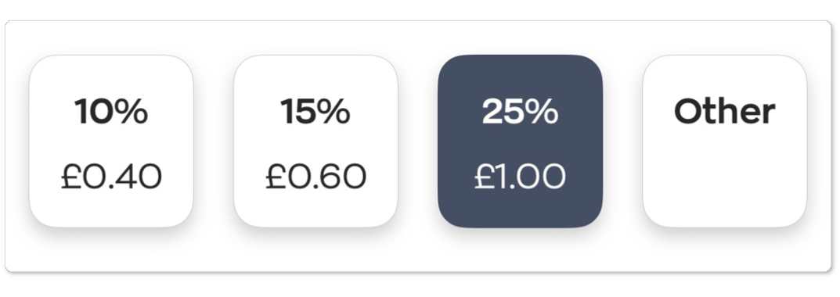Screen dimensions: 840x297
Task: Click the £0.60 tip amount
Action: [x=315, y=177]
